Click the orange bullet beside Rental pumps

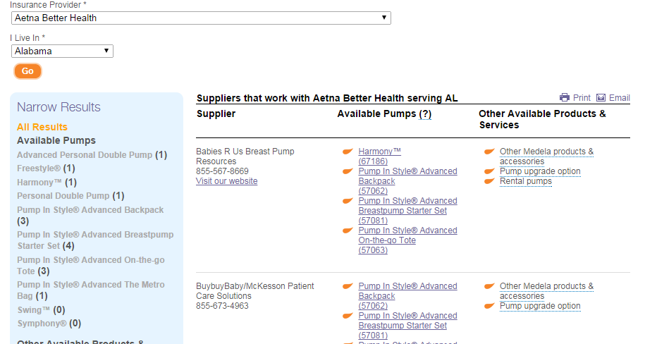pos(489,181)
